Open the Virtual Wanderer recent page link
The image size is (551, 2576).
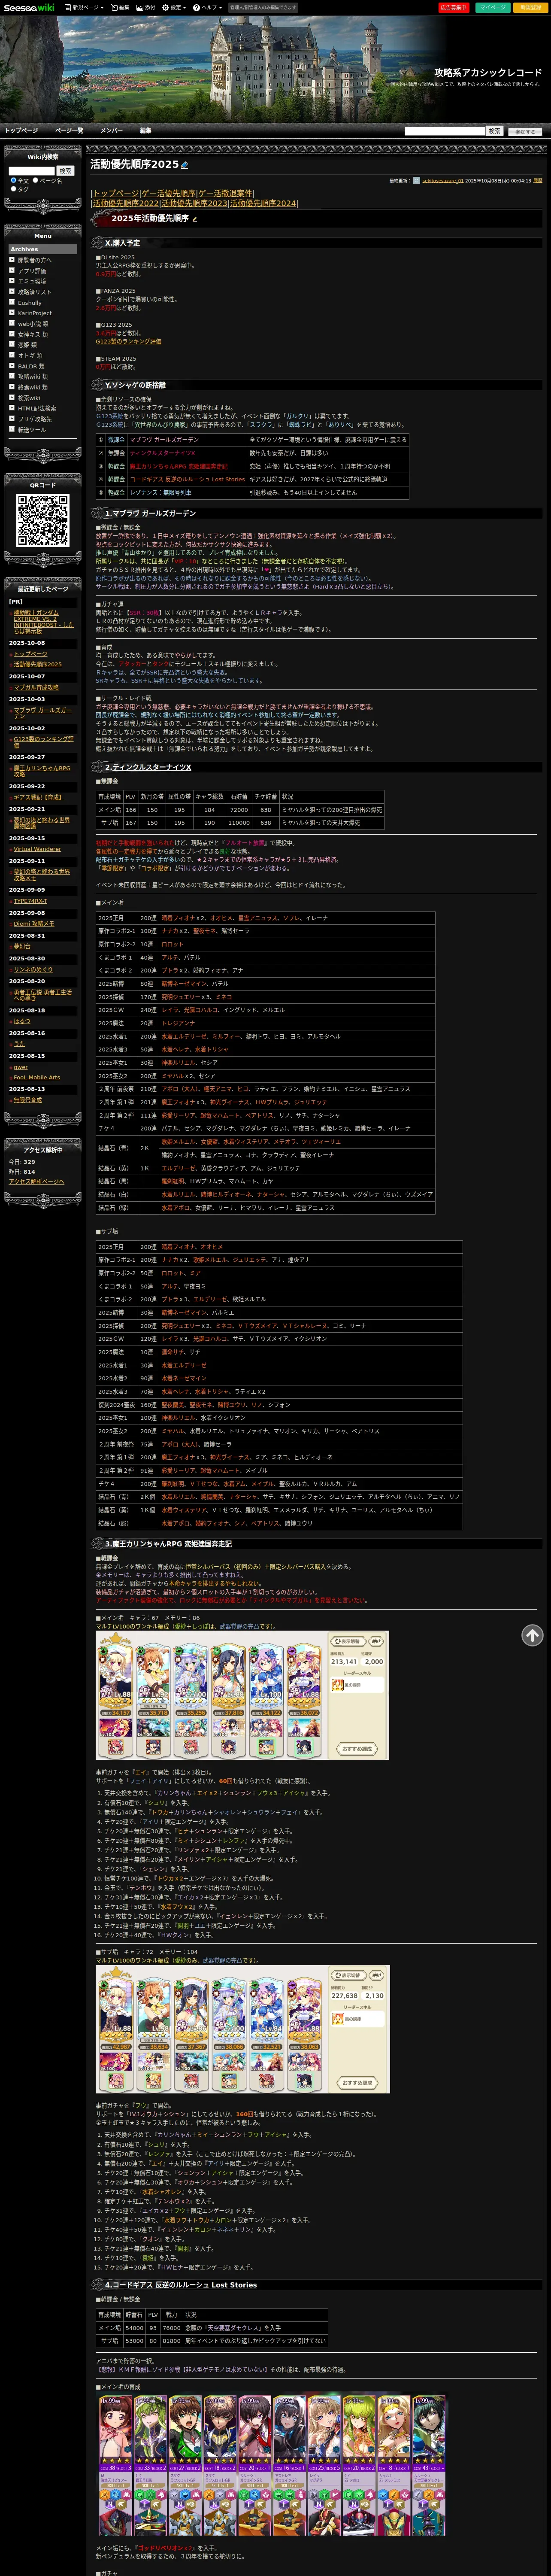click(x=37, y=849)
